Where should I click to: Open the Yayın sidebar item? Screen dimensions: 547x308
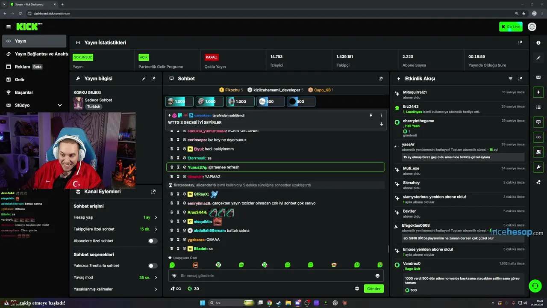pyautogui.click(x=34, y=41)
